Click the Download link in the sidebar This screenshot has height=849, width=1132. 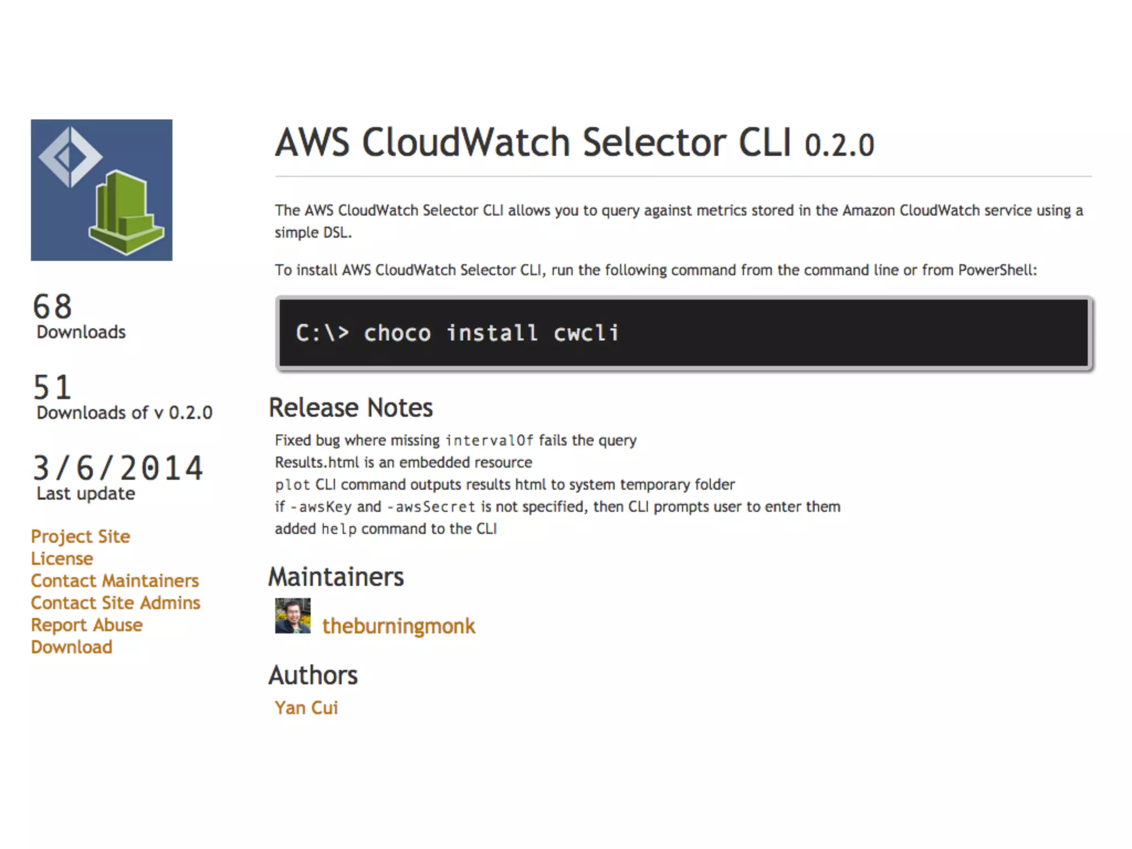coord(72,647)
